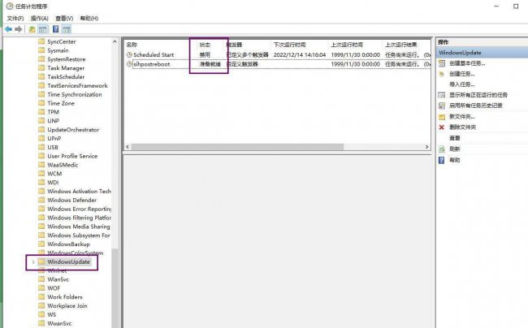
Task: Click the USB folder icon
Action: [41, 147]
